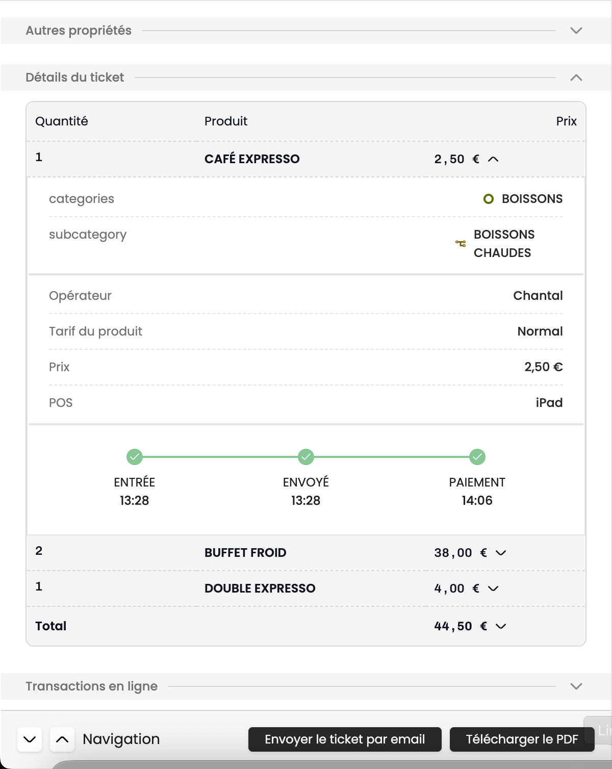Screen dimensions: 612x769
Task: Expand the DOUBLE EXPRESSO row details
Action: pos(493,588)
